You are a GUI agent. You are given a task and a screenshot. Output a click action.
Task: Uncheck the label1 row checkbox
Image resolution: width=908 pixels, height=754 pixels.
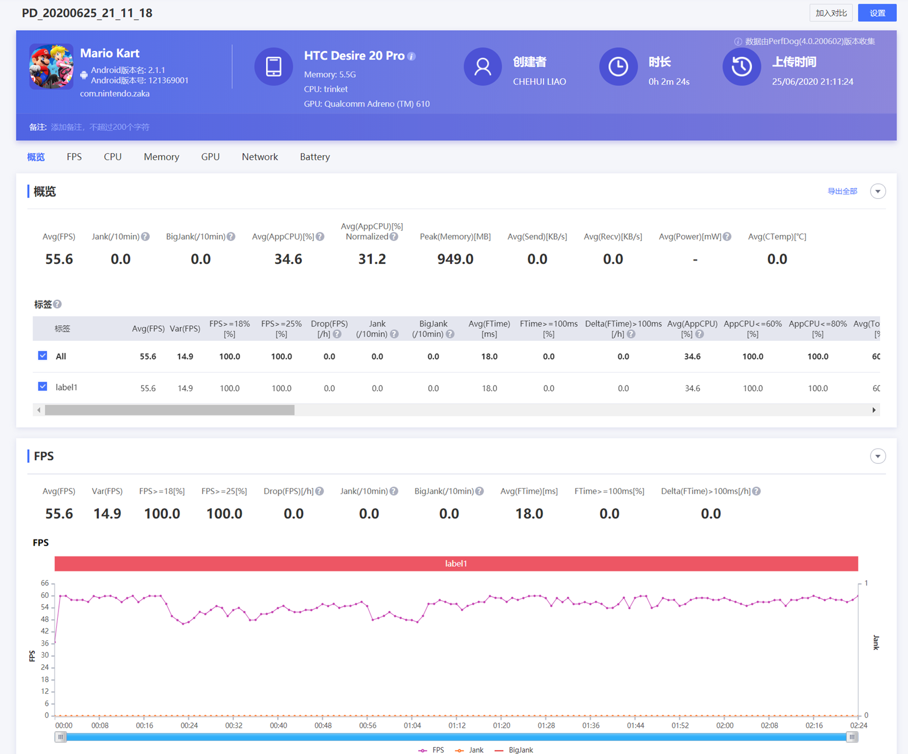click(43, 387)
